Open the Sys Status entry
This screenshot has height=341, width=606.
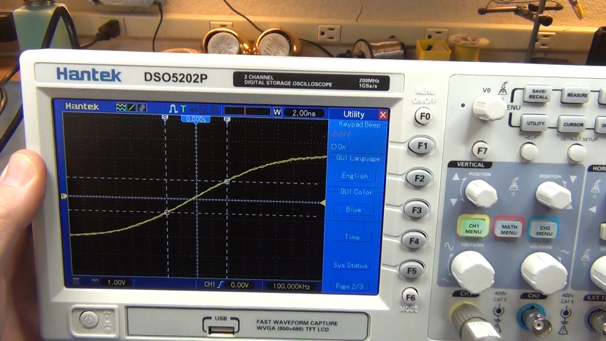350,266
